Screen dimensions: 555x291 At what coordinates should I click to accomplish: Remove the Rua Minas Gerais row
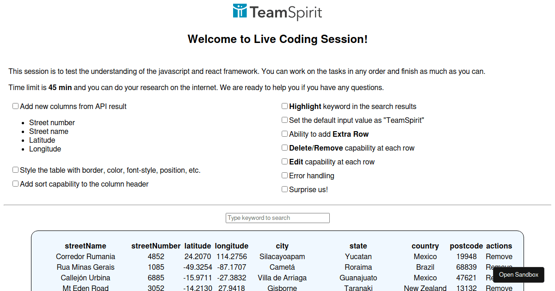point(499,267)
